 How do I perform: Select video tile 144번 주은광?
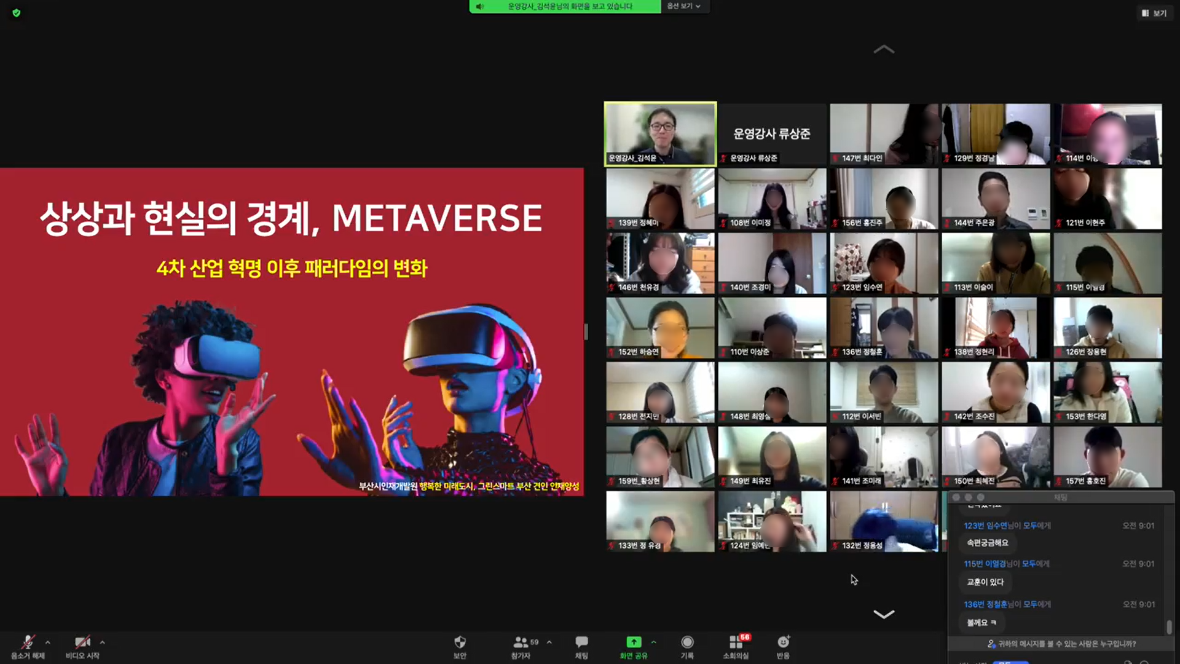pyautogui.click(x=996, y=199)
